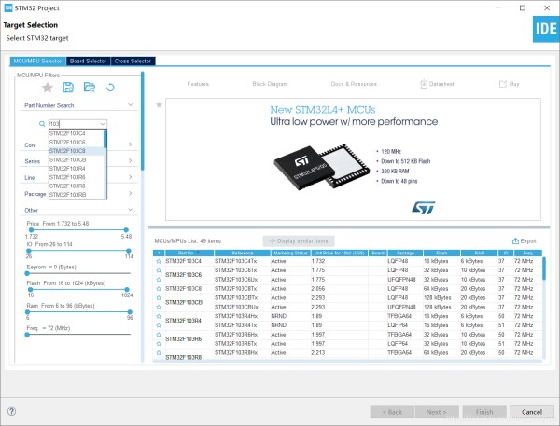Show favorite MCUs star filter icon
The height and width of the screenshot is (426, 560).
pyautogui.click(x=48, y=88)
